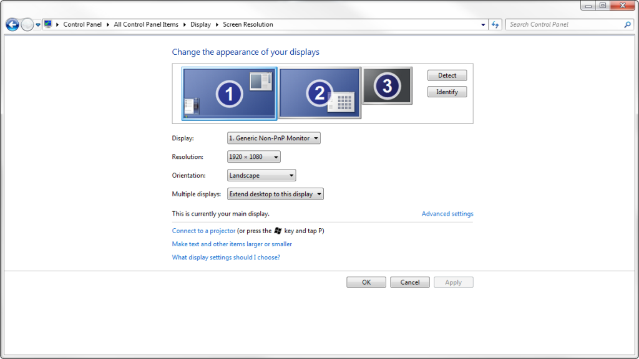Close the Screen Resolution window
This screenshot has width=639, height=359.
click(622, 6)
